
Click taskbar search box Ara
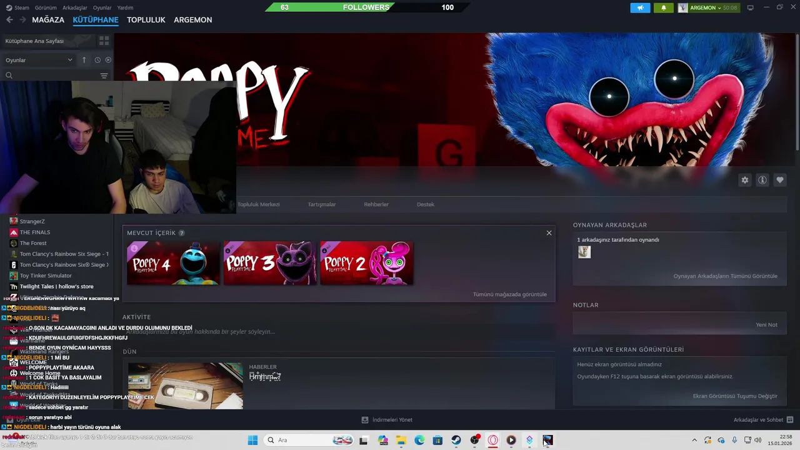click(x=309, y=440)
